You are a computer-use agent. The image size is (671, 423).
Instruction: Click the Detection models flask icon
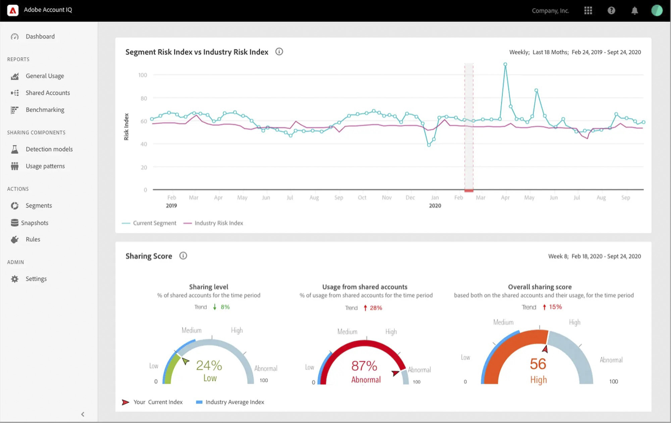coord(14,149)
